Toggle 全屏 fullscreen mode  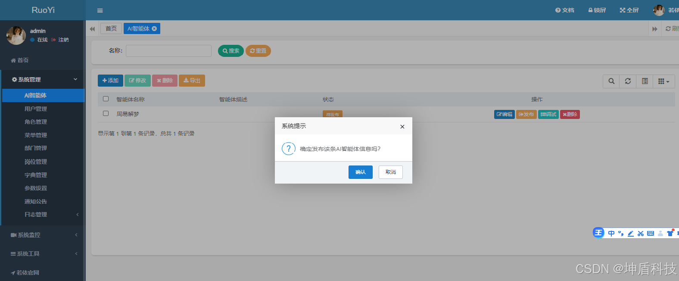tap(629, 10)
